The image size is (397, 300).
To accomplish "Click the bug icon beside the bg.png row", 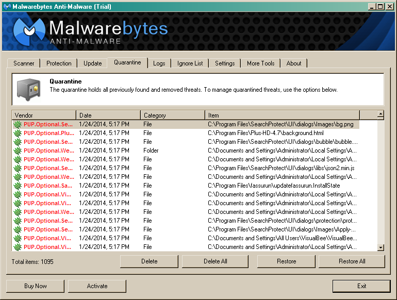I will (x=18, y=124).
